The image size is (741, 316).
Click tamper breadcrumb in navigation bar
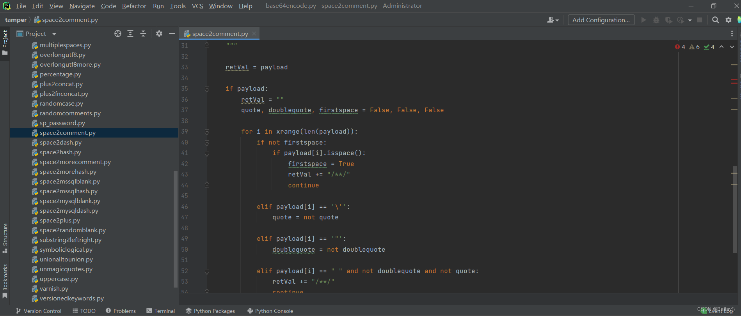tap(16, 20)
